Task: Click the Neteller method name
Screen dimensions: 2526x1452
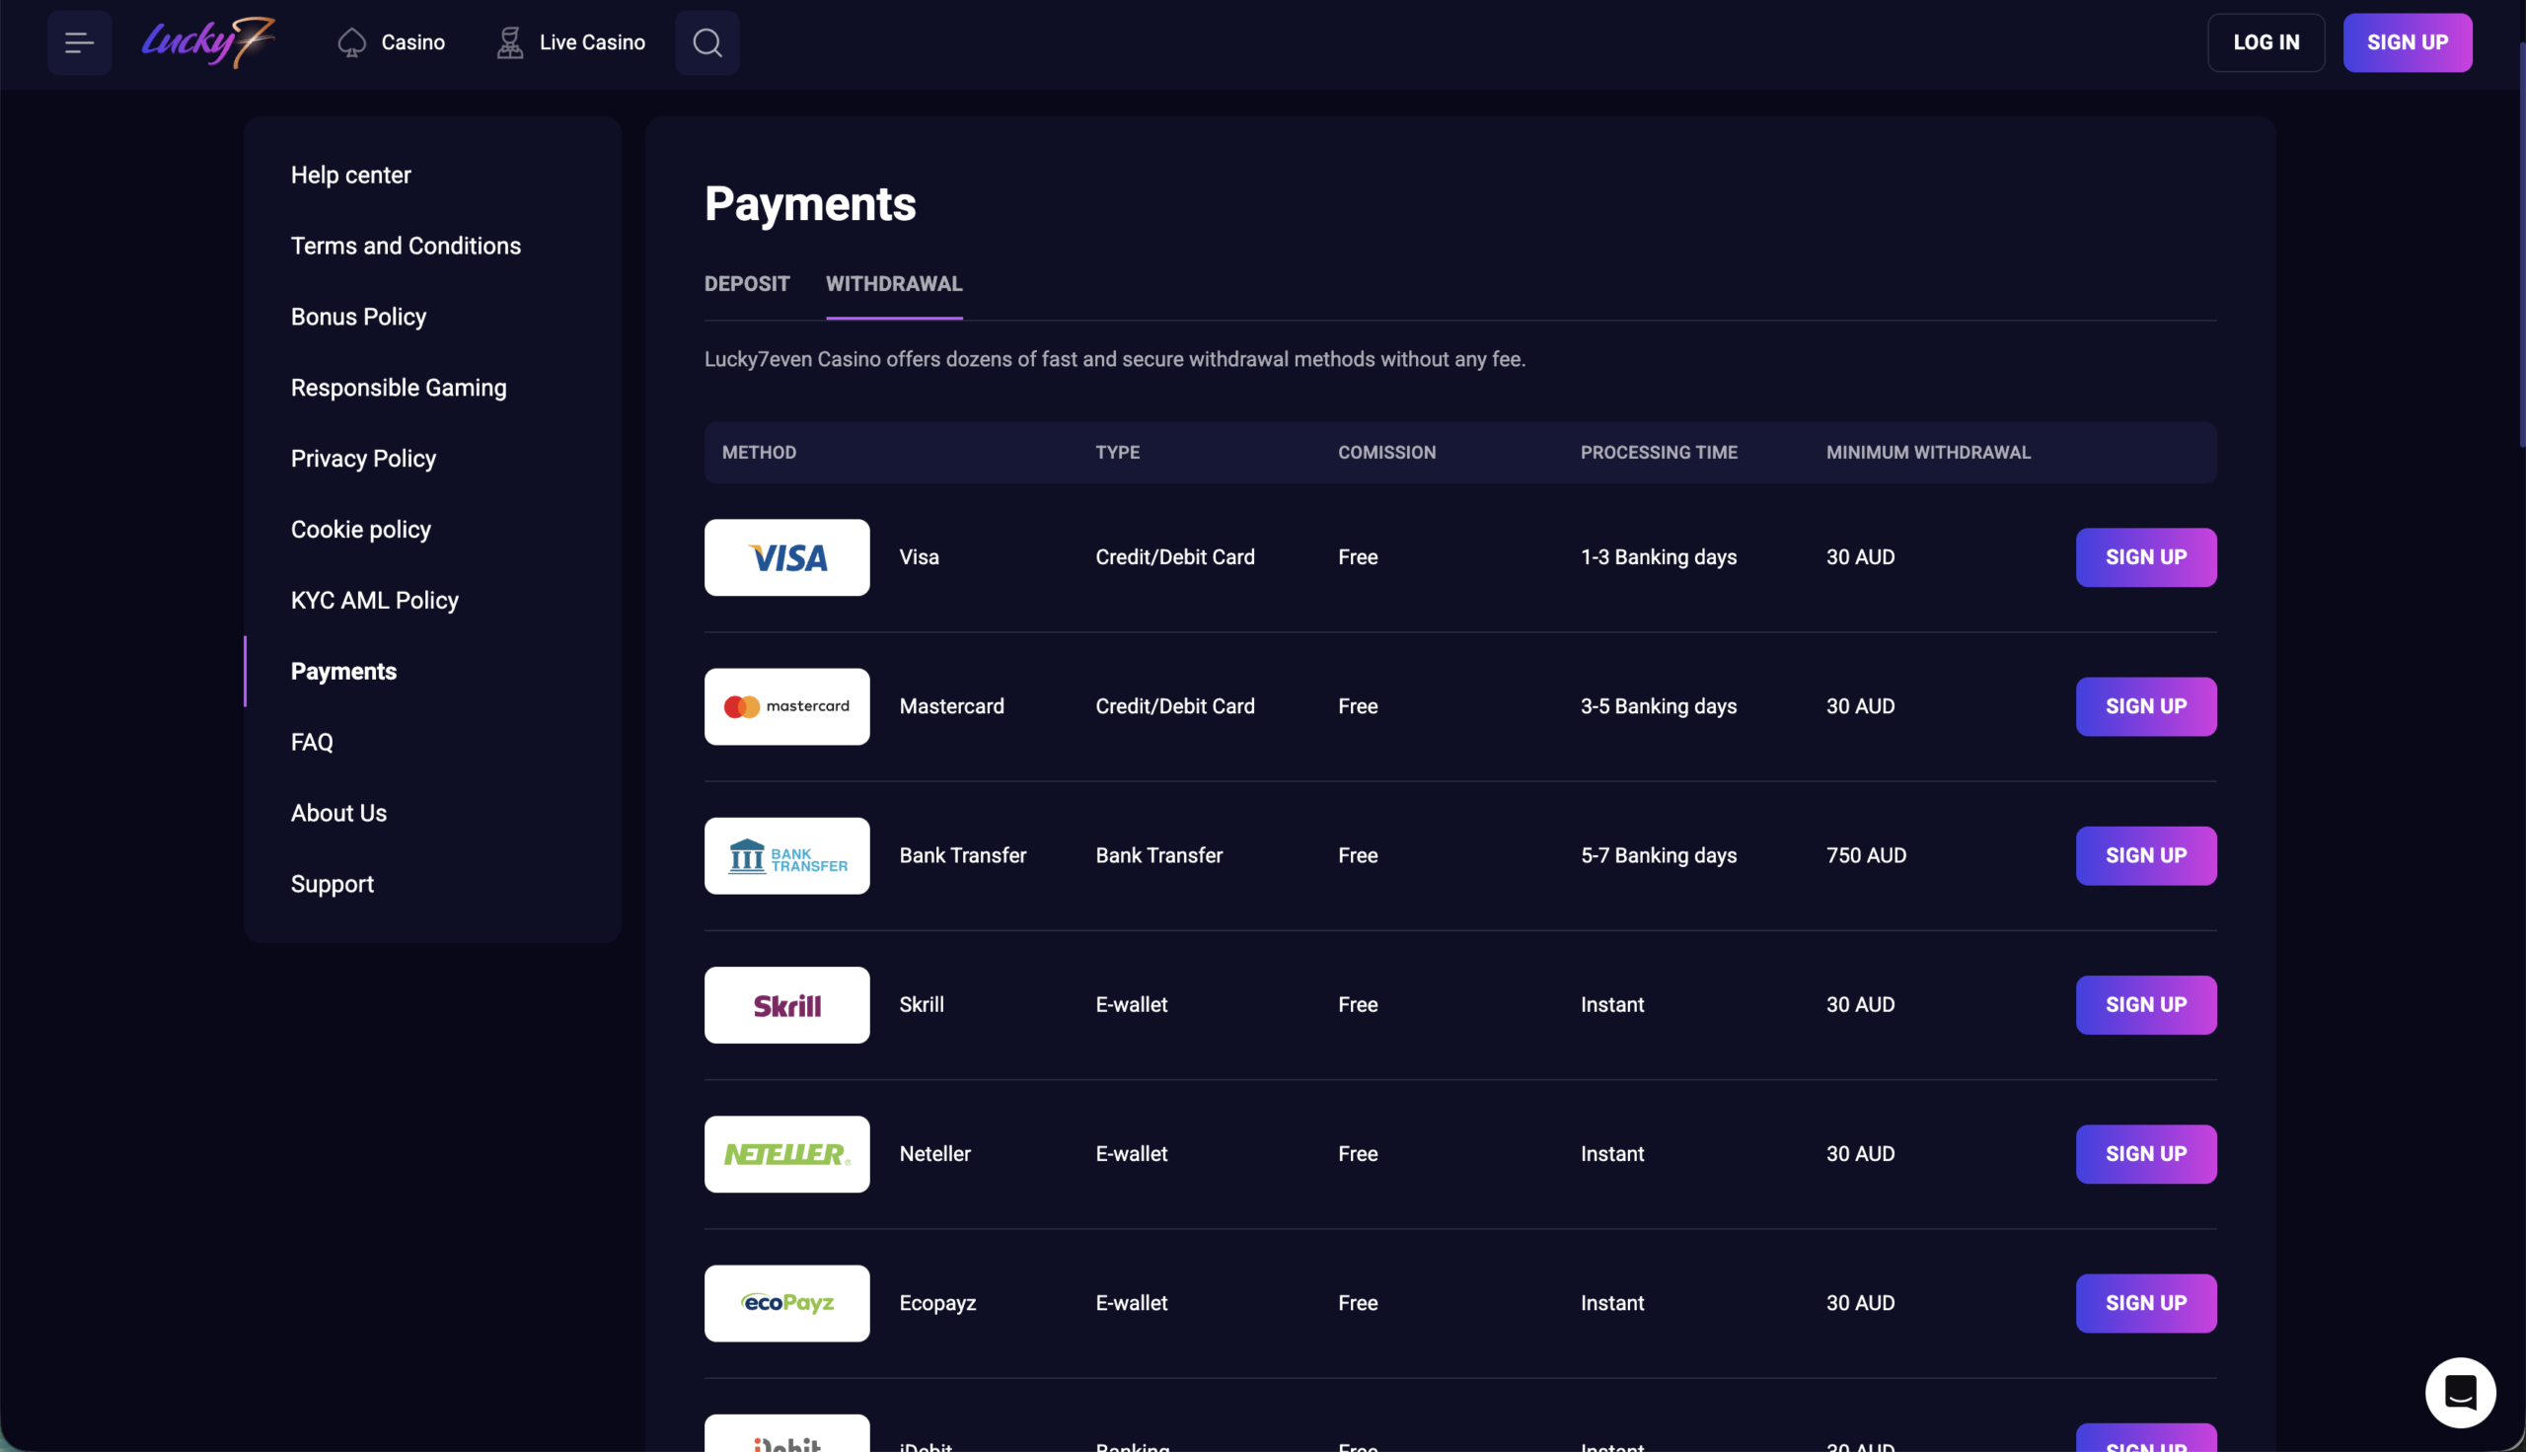Action: 934,1155
